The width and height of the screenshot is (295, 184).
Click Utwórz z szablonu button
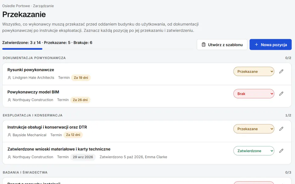(222, 44)
